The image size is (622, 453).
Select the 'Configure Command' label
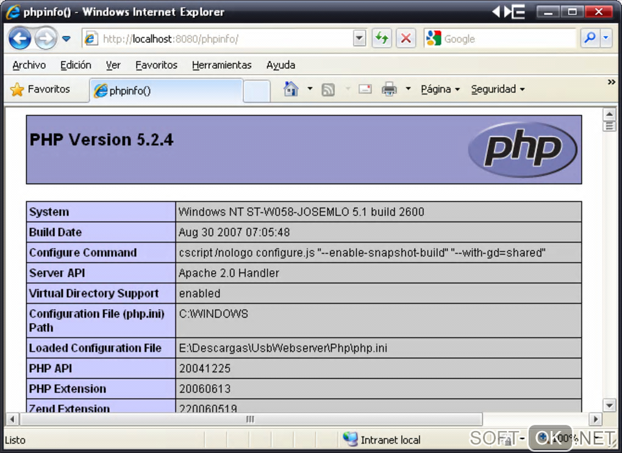coord(83,252)
